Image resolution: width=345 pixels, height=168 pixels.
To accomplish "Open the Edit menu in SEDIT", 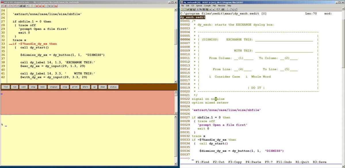I will click(x=187, y=5).
